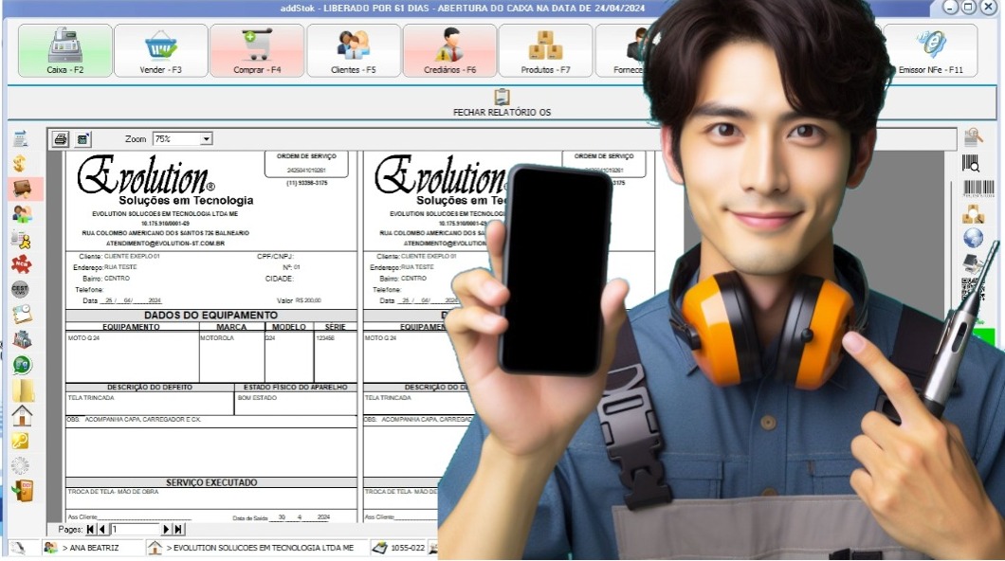The width and height of the screenshot is (1005, 561).
Task: Click Fechar Relatório OS button
Action: pos(502,102)
